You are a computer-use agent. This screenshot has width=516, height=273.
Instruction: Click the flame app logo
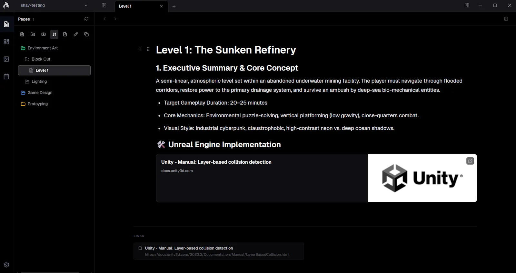(x=6, y=5)
